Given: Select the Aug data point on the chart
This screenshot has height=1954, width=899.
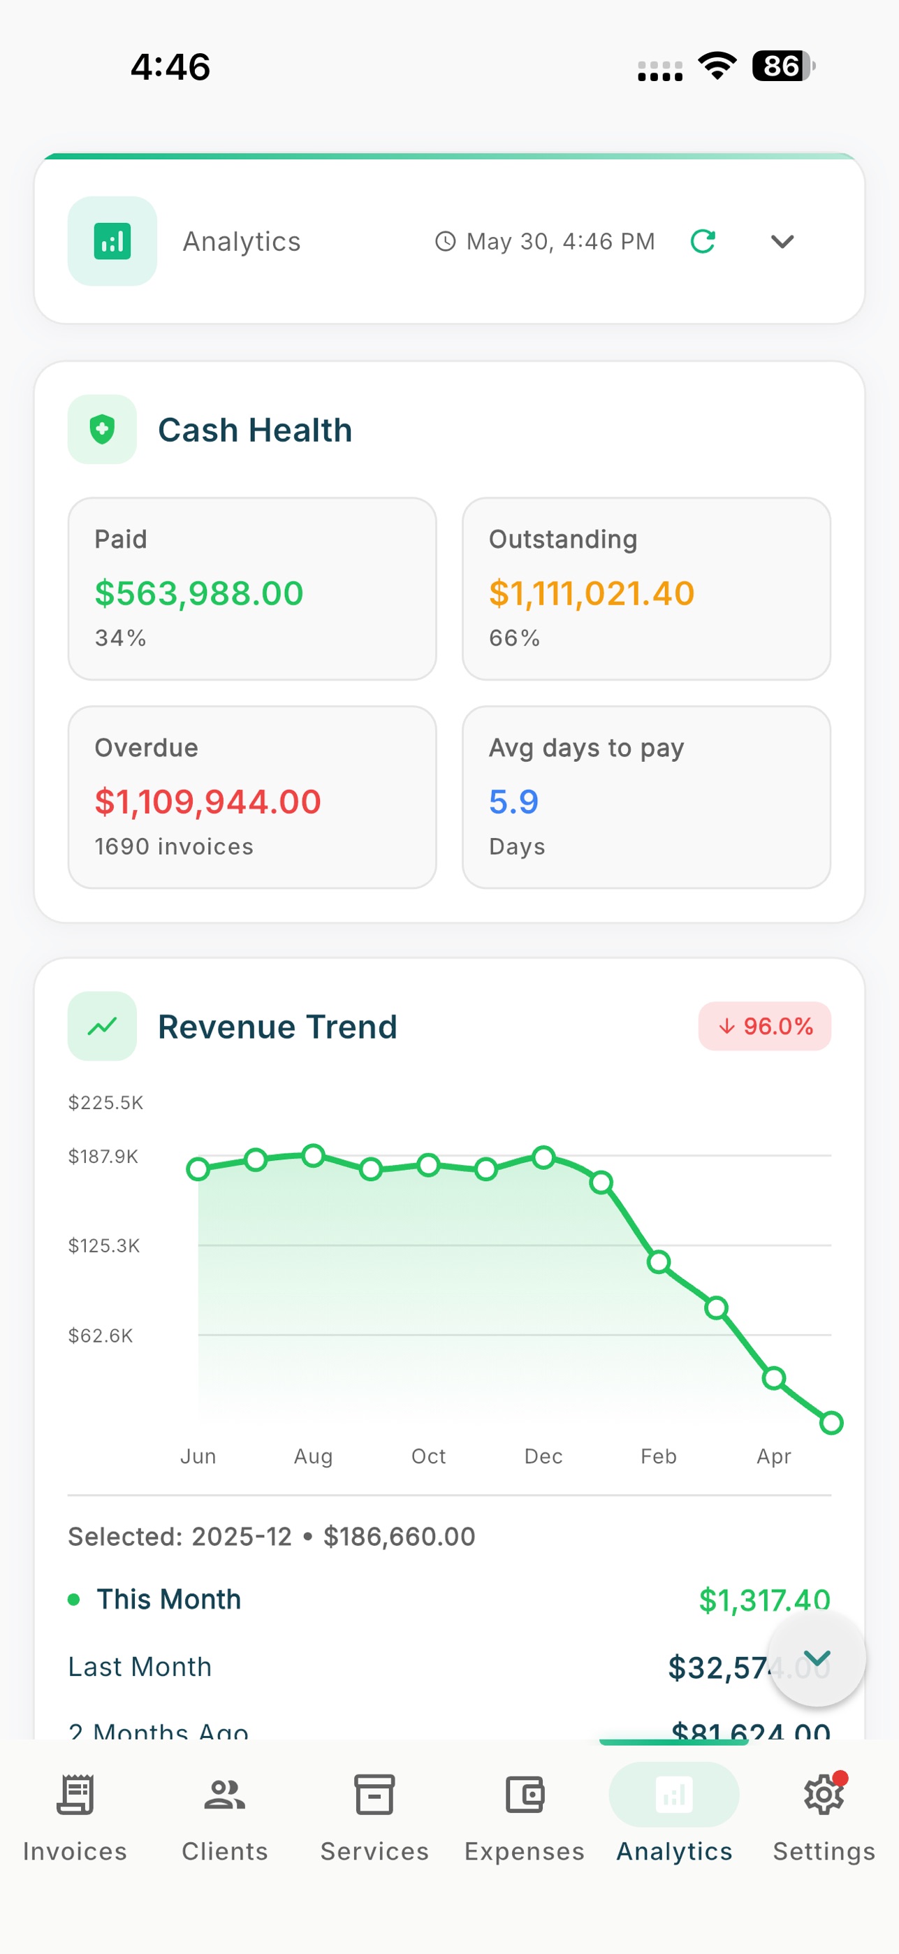Looking at the screenshot, I should (x=313, y=1155).
